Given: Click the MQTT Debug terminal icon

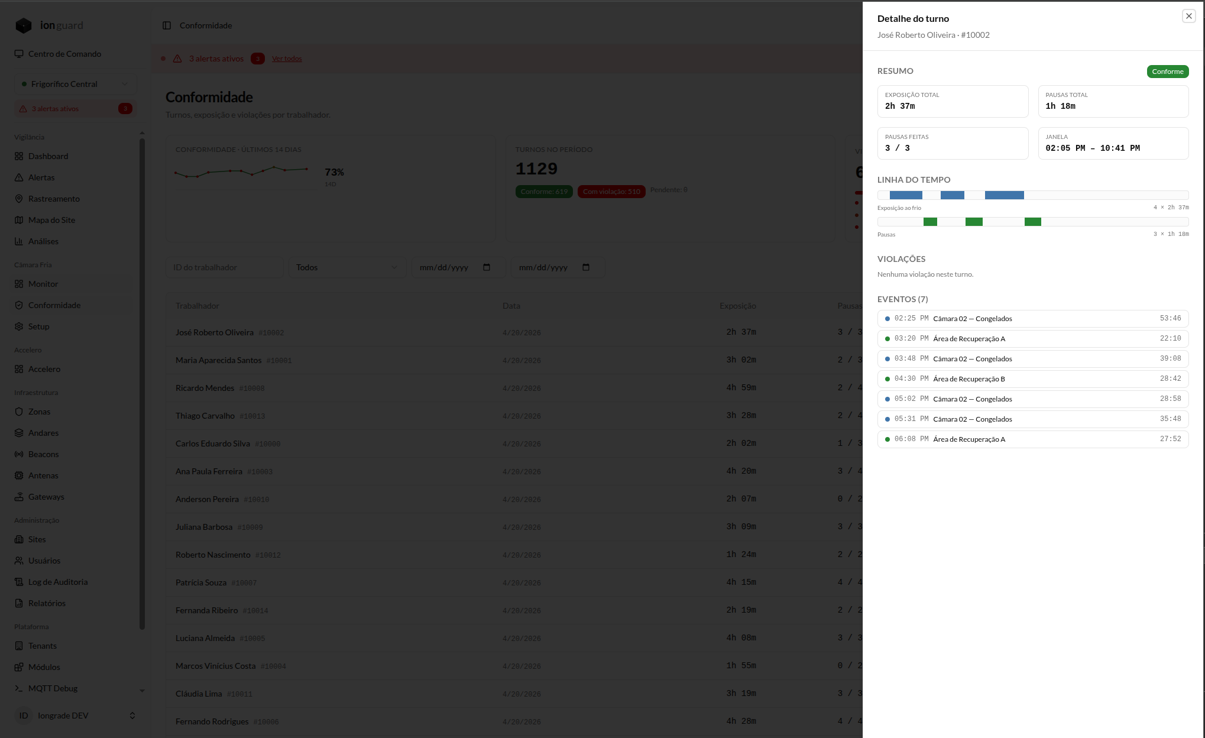Looking at the screenshot, I should 19,688.
